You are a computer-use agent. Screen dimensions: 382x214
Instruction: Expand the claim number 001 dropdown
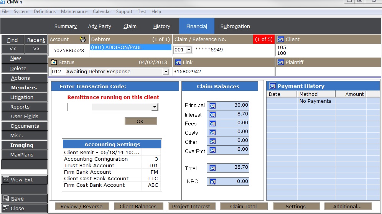click(188, 50)
